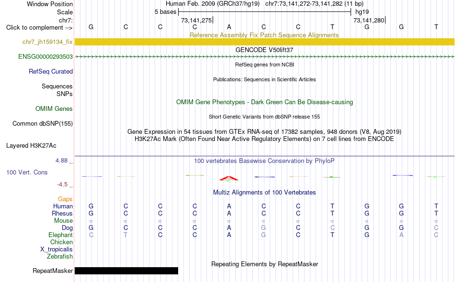This screenshot has width=455, height=282.
Task: Select the Mouse species row label
Action: pyautogui.click(x=63, y=221)
